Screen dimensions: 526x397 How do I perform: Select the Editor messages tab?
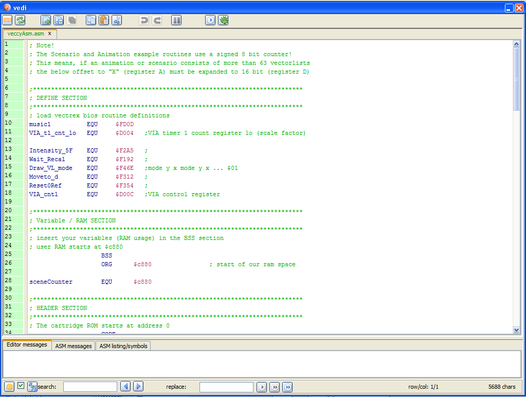coord(27,345)
